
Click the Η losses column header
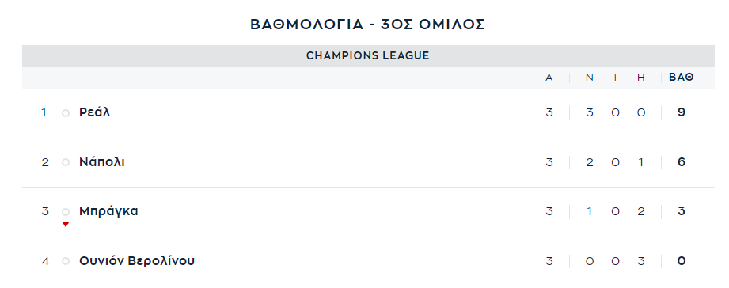click(x=641, y=78)
